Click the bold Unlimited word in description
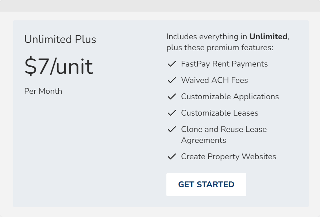Viewport: 320px width, 217px height. tap(268, 37)
